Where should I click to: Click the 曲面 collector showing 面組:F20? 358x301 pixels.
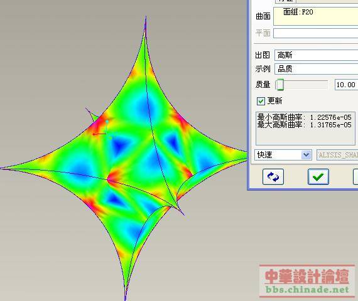pos(316,16)
